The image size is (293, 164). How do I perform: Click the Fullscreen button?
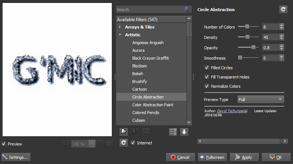tap(212, 157)
